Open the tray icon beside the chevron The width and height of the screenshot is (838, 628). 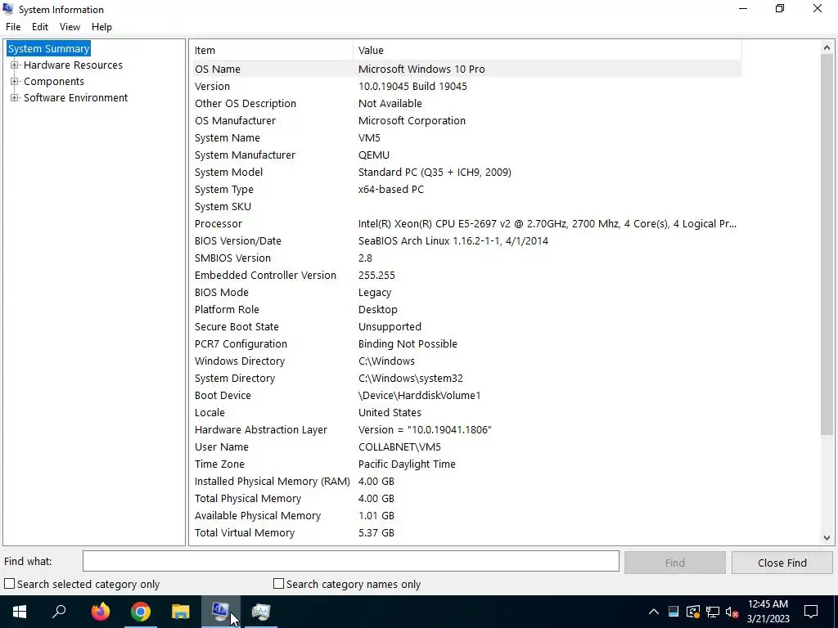pyautogui.click(x=674, y=612)
